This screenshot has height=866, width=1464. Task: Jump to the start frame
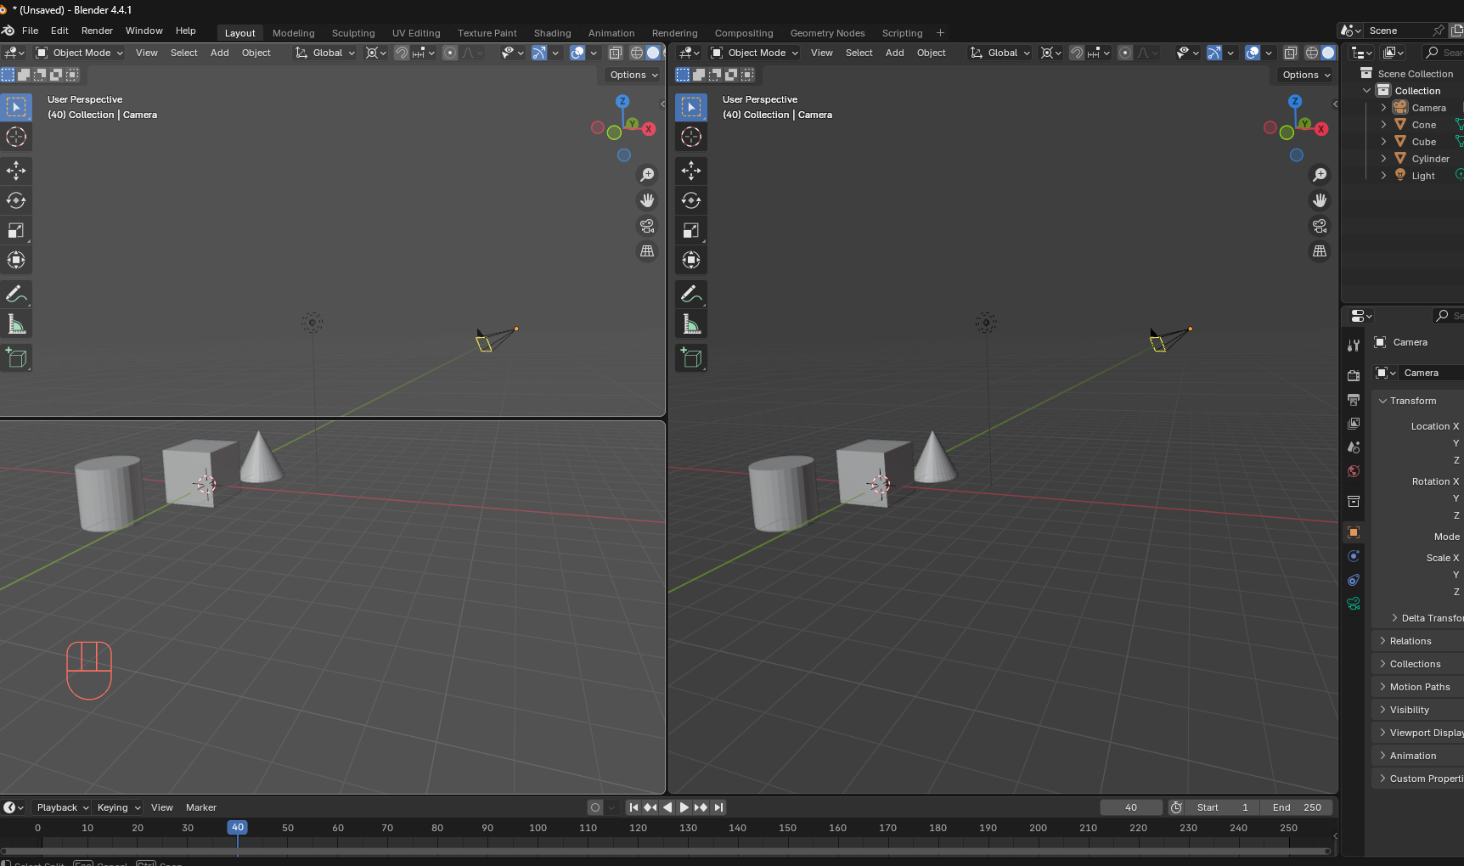point(633,807)
